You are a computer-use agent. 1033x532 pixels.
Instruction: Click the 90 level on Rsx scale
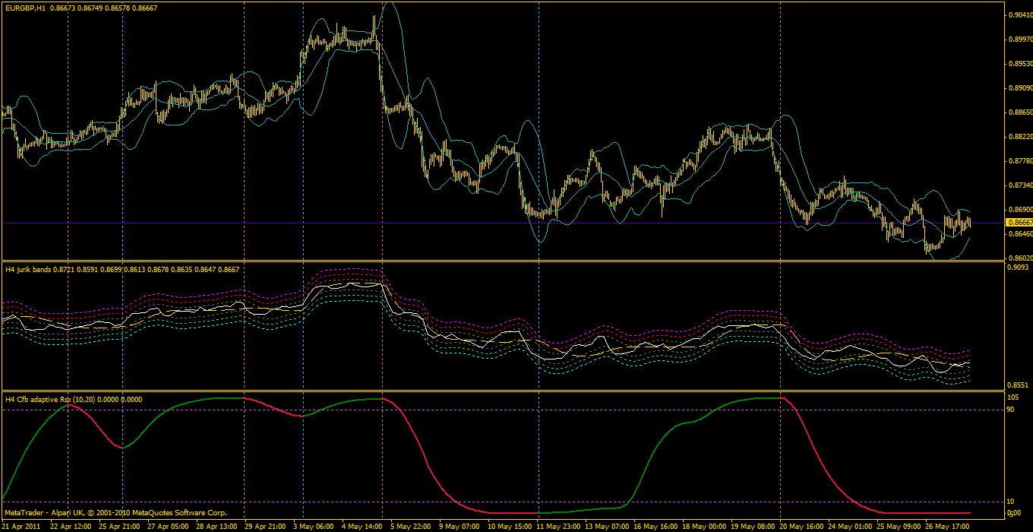pyautogui.click(x=1011, y=410)
